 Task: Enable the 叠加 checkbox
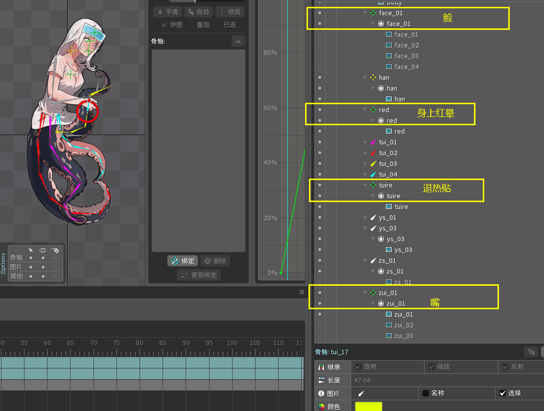pos(191,24)
